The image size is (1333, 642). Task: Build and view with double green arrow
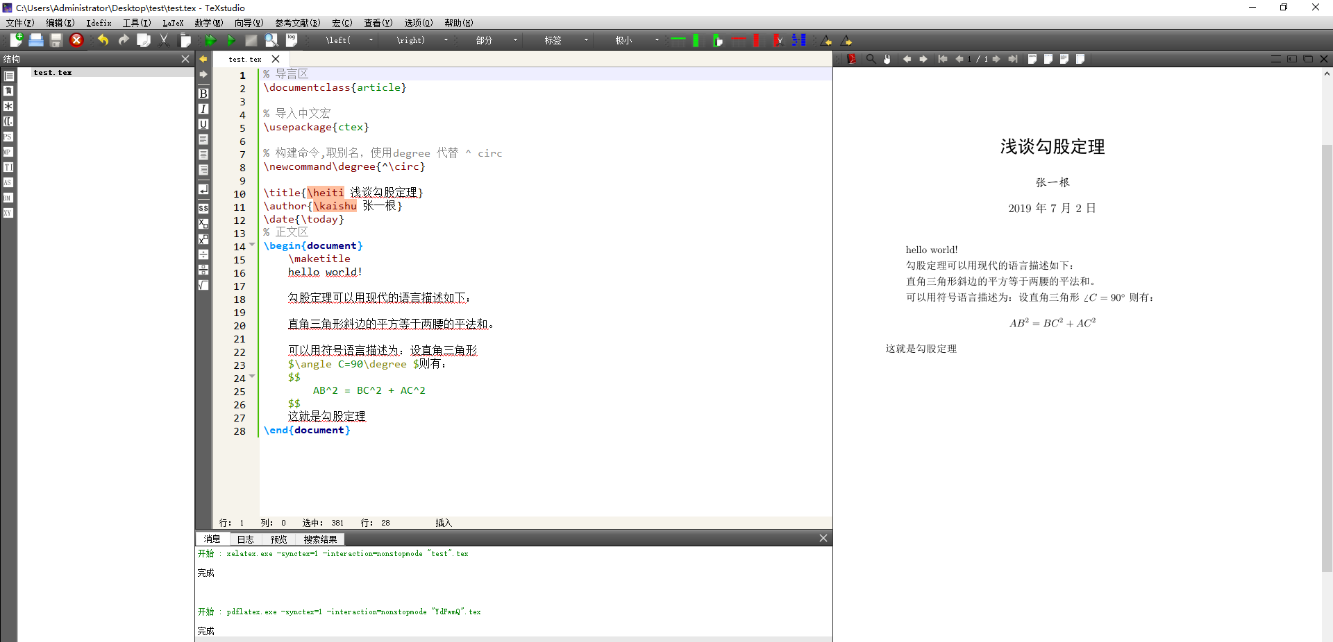click(x=210, y=40)
